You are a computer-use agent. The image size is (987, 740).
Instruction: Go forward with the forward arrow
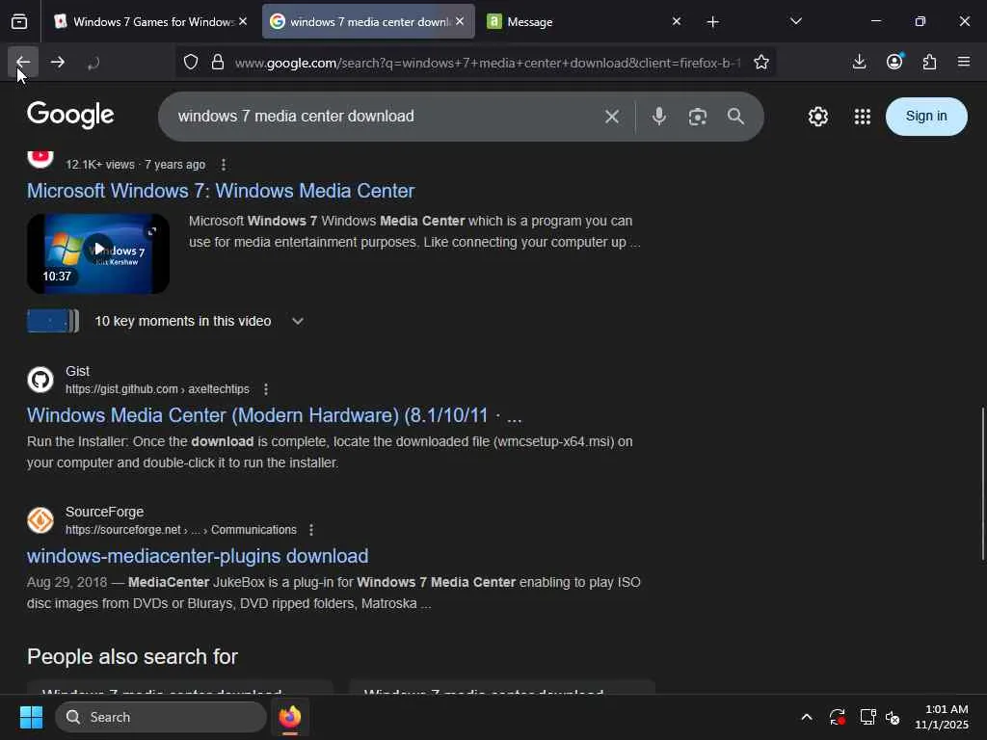[58, 63]
